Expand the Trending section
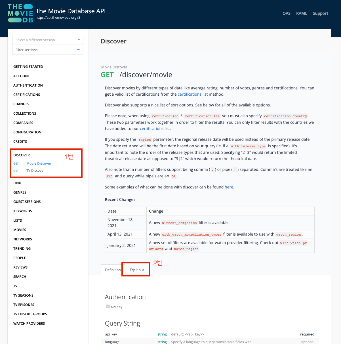Screen dimensions: 341x344 tap(22, 249)
